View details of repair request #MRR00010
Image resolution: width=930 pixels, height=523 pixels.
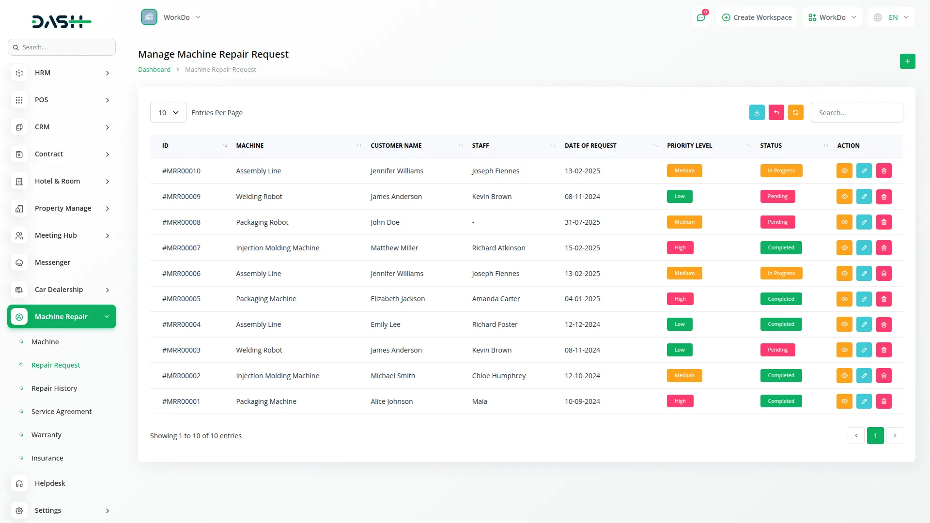844,170
